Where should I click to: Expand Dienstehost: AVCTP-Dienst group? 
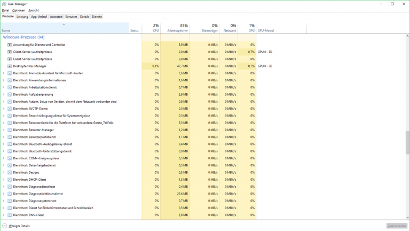point(3,109)
